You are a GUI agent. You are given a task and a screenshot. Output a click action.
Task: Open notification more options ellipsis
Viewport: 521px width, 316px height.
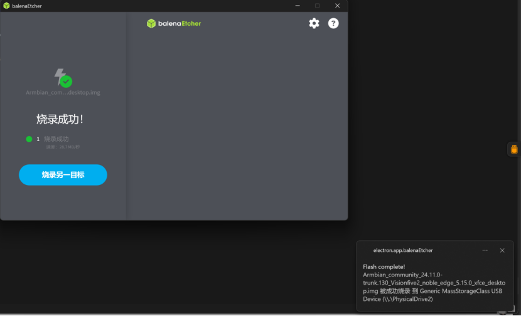485,250
